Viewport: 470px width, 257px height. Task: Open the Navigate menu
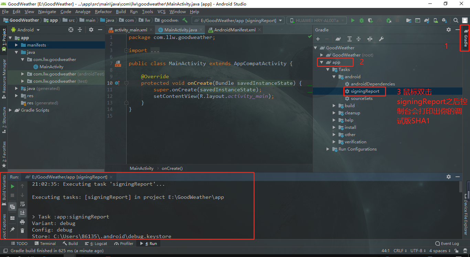click(47, 11)
